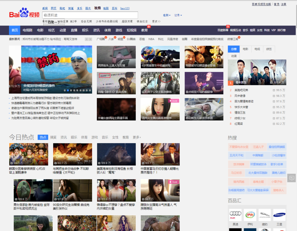This screenshot has width=297, height=231.
Task: Click 奔跑吧兄弟 in the ranking list
Action: click(241, 90)
